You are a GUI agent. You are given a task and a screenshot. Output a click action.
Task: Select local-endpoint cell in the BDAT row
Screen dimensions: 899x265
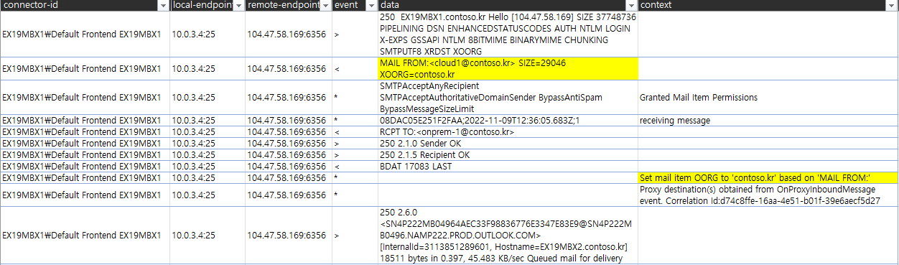pyautogui.click(x=207, y=166)
